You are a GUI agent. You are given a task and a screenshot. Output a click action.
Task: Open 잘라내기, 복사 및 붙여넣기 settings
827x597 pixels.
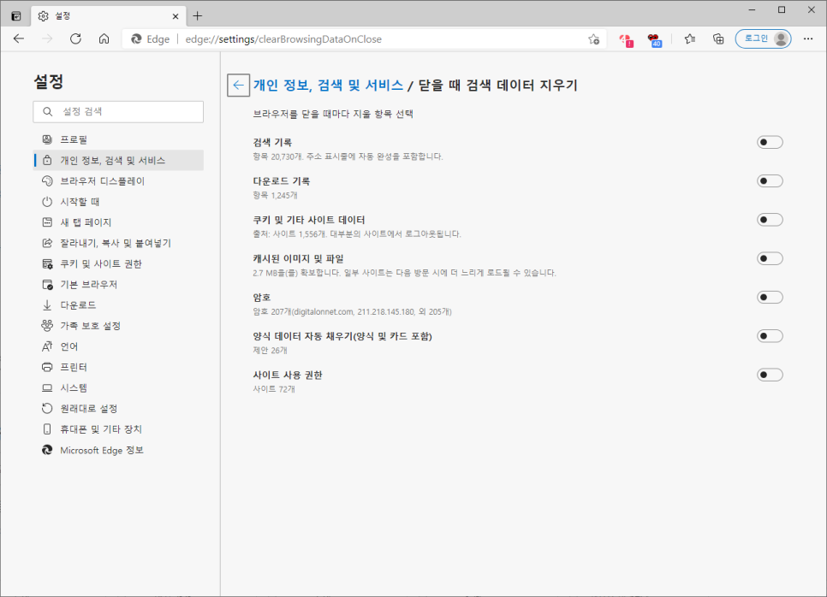click(118, 243)
